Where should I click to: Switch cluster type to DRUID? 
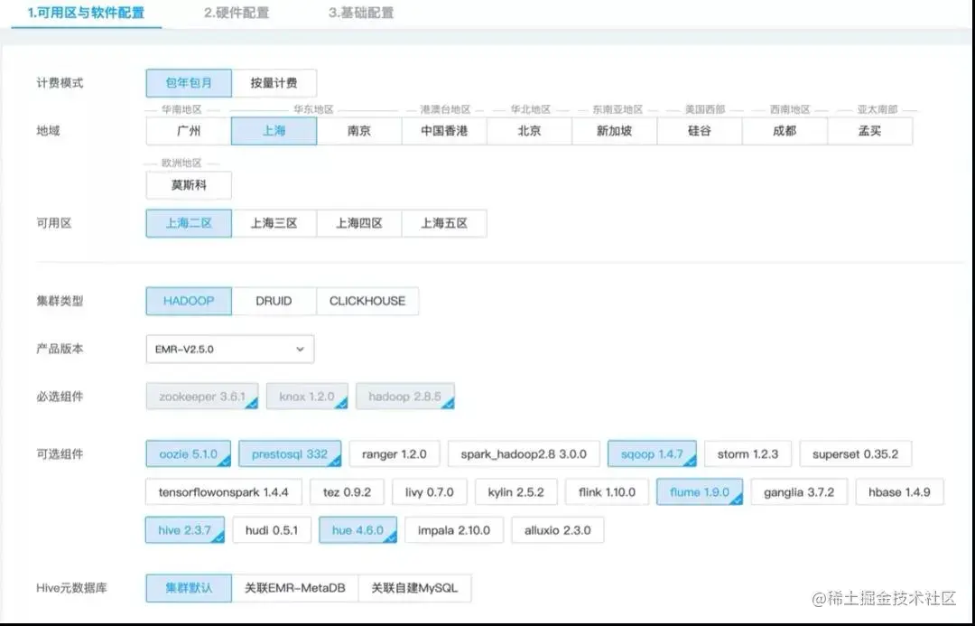tap(274, 301)
